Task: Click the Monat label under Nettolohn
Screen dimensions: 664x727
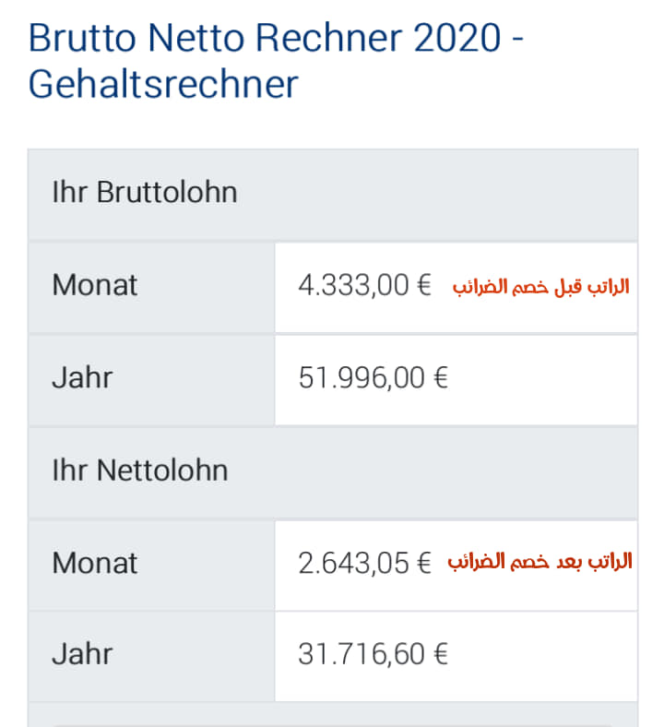Action: (x=94, y=563)
